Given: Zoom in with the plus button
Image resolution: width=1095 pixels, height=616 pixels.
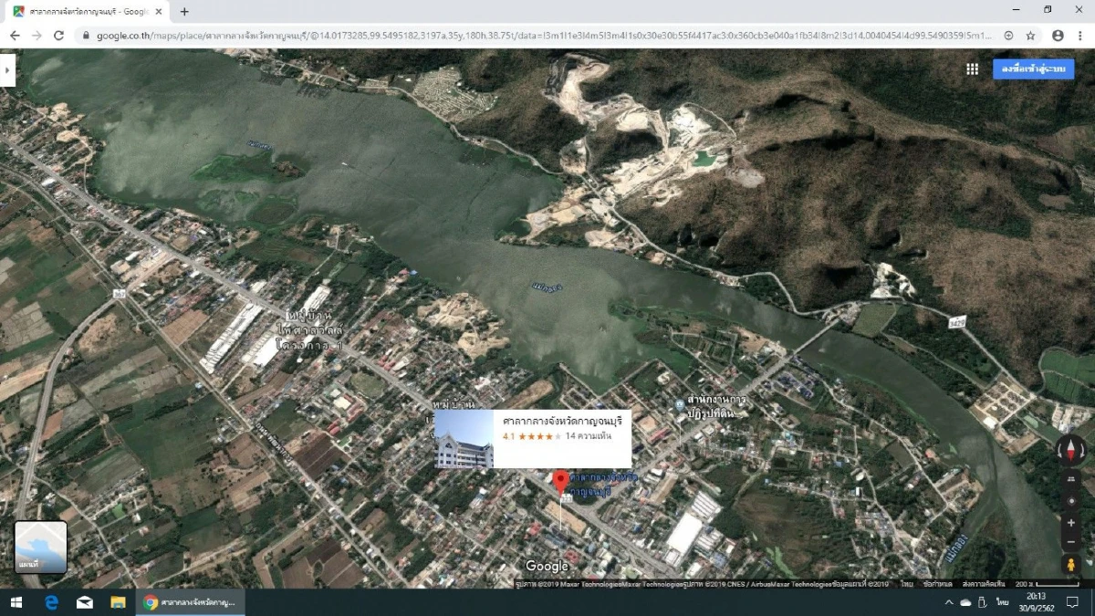Looking at the screenshot, I should pyautogui.click(x=1071, y=523).
